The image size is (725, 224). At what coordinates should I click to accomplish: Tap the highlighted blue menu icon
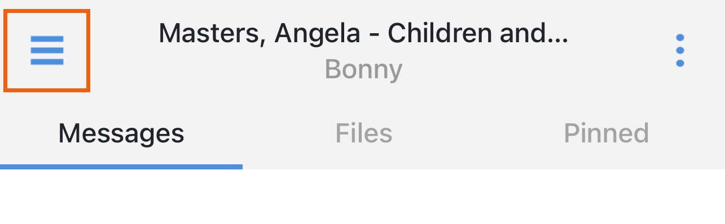(47, 51)
